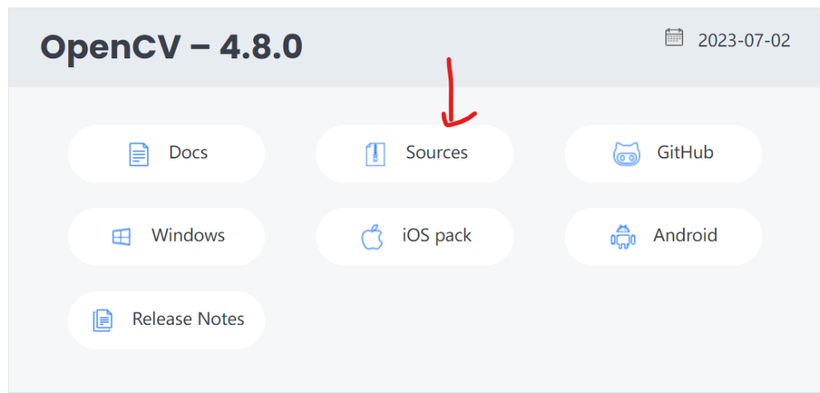The height and width of the screenshot is (393, 820).
Task: Select the Windows download label
Action: click(188, 235)
